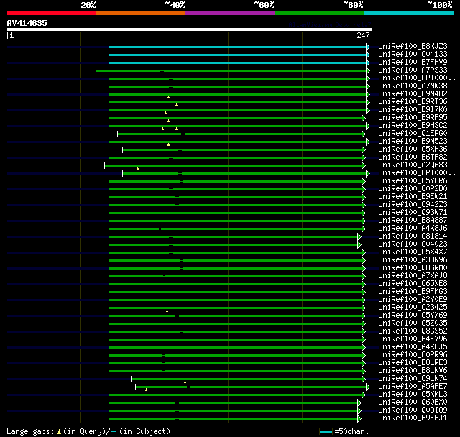The height and width of the screenshot is (437, 460).
Task: Select the UniRef100_A2Y0E9 label
Action: coord(413,300)
